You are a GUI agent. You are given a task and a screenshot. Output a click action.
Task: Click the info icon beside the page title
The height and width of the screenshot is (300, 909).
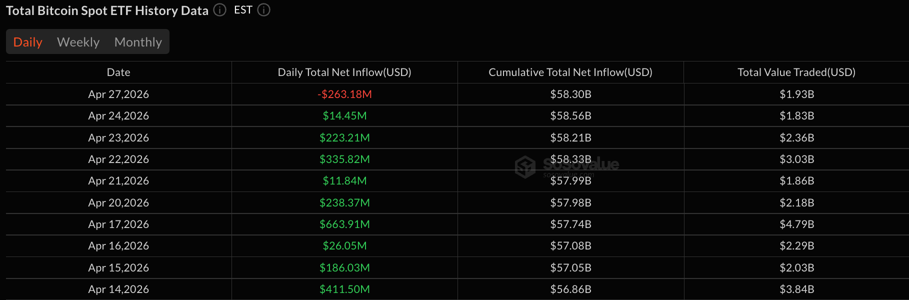(x=219, y=10)
